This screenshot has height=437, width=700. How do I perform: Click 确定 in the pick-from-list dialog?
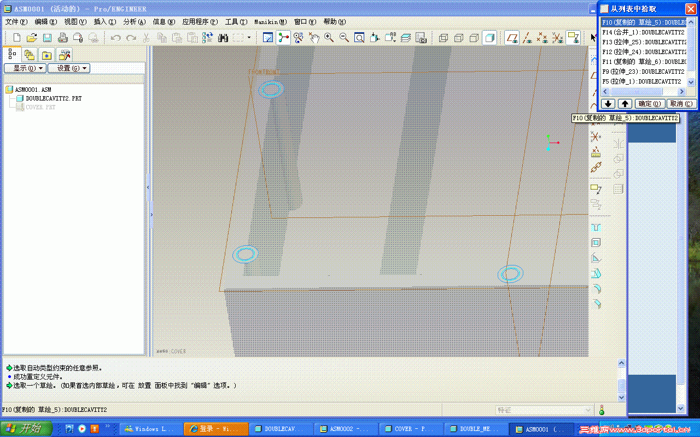coord(650,104)
